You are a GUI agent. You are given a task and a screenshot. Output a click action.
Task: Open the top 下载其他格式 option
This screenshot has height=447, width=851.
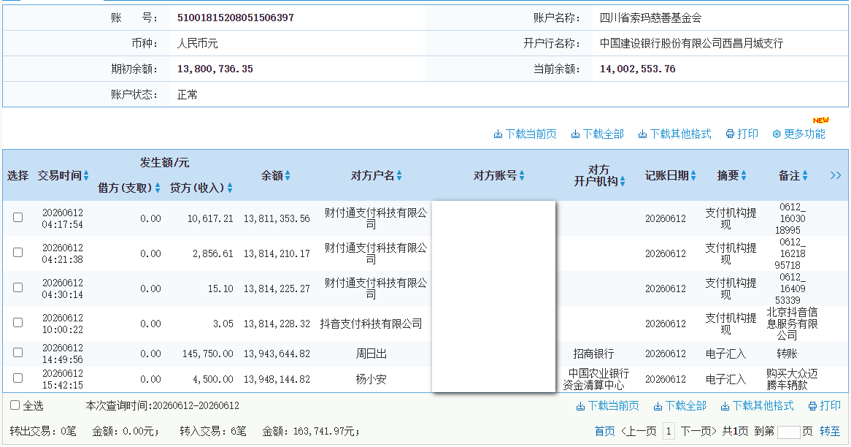tap(674, 134)
